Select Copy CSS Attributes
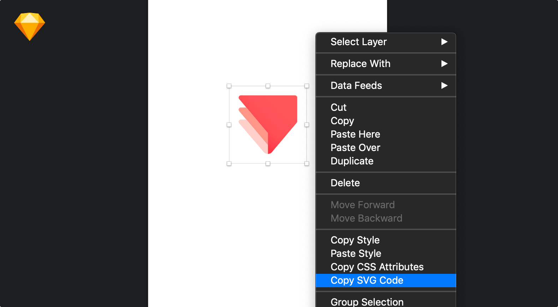Viewport: 558px width, 307px height. [386, 267]
